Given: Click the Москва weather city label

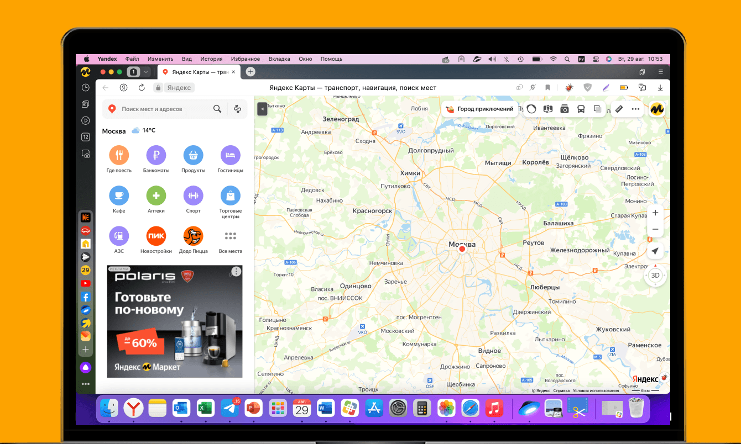Looking at the screenshot, I should pos(114,131).
